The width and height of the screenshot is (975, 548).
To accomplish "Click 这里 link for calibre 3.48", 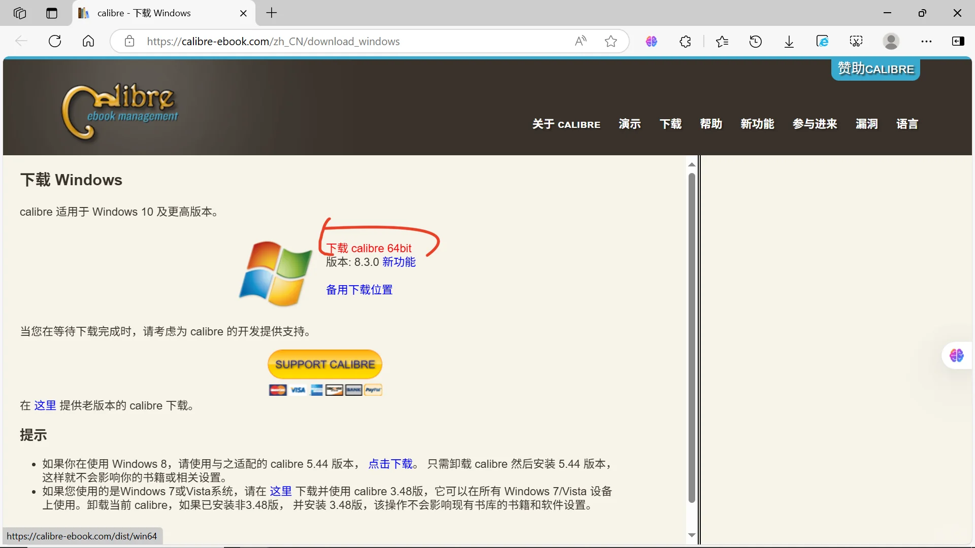I will pos(281,491).
